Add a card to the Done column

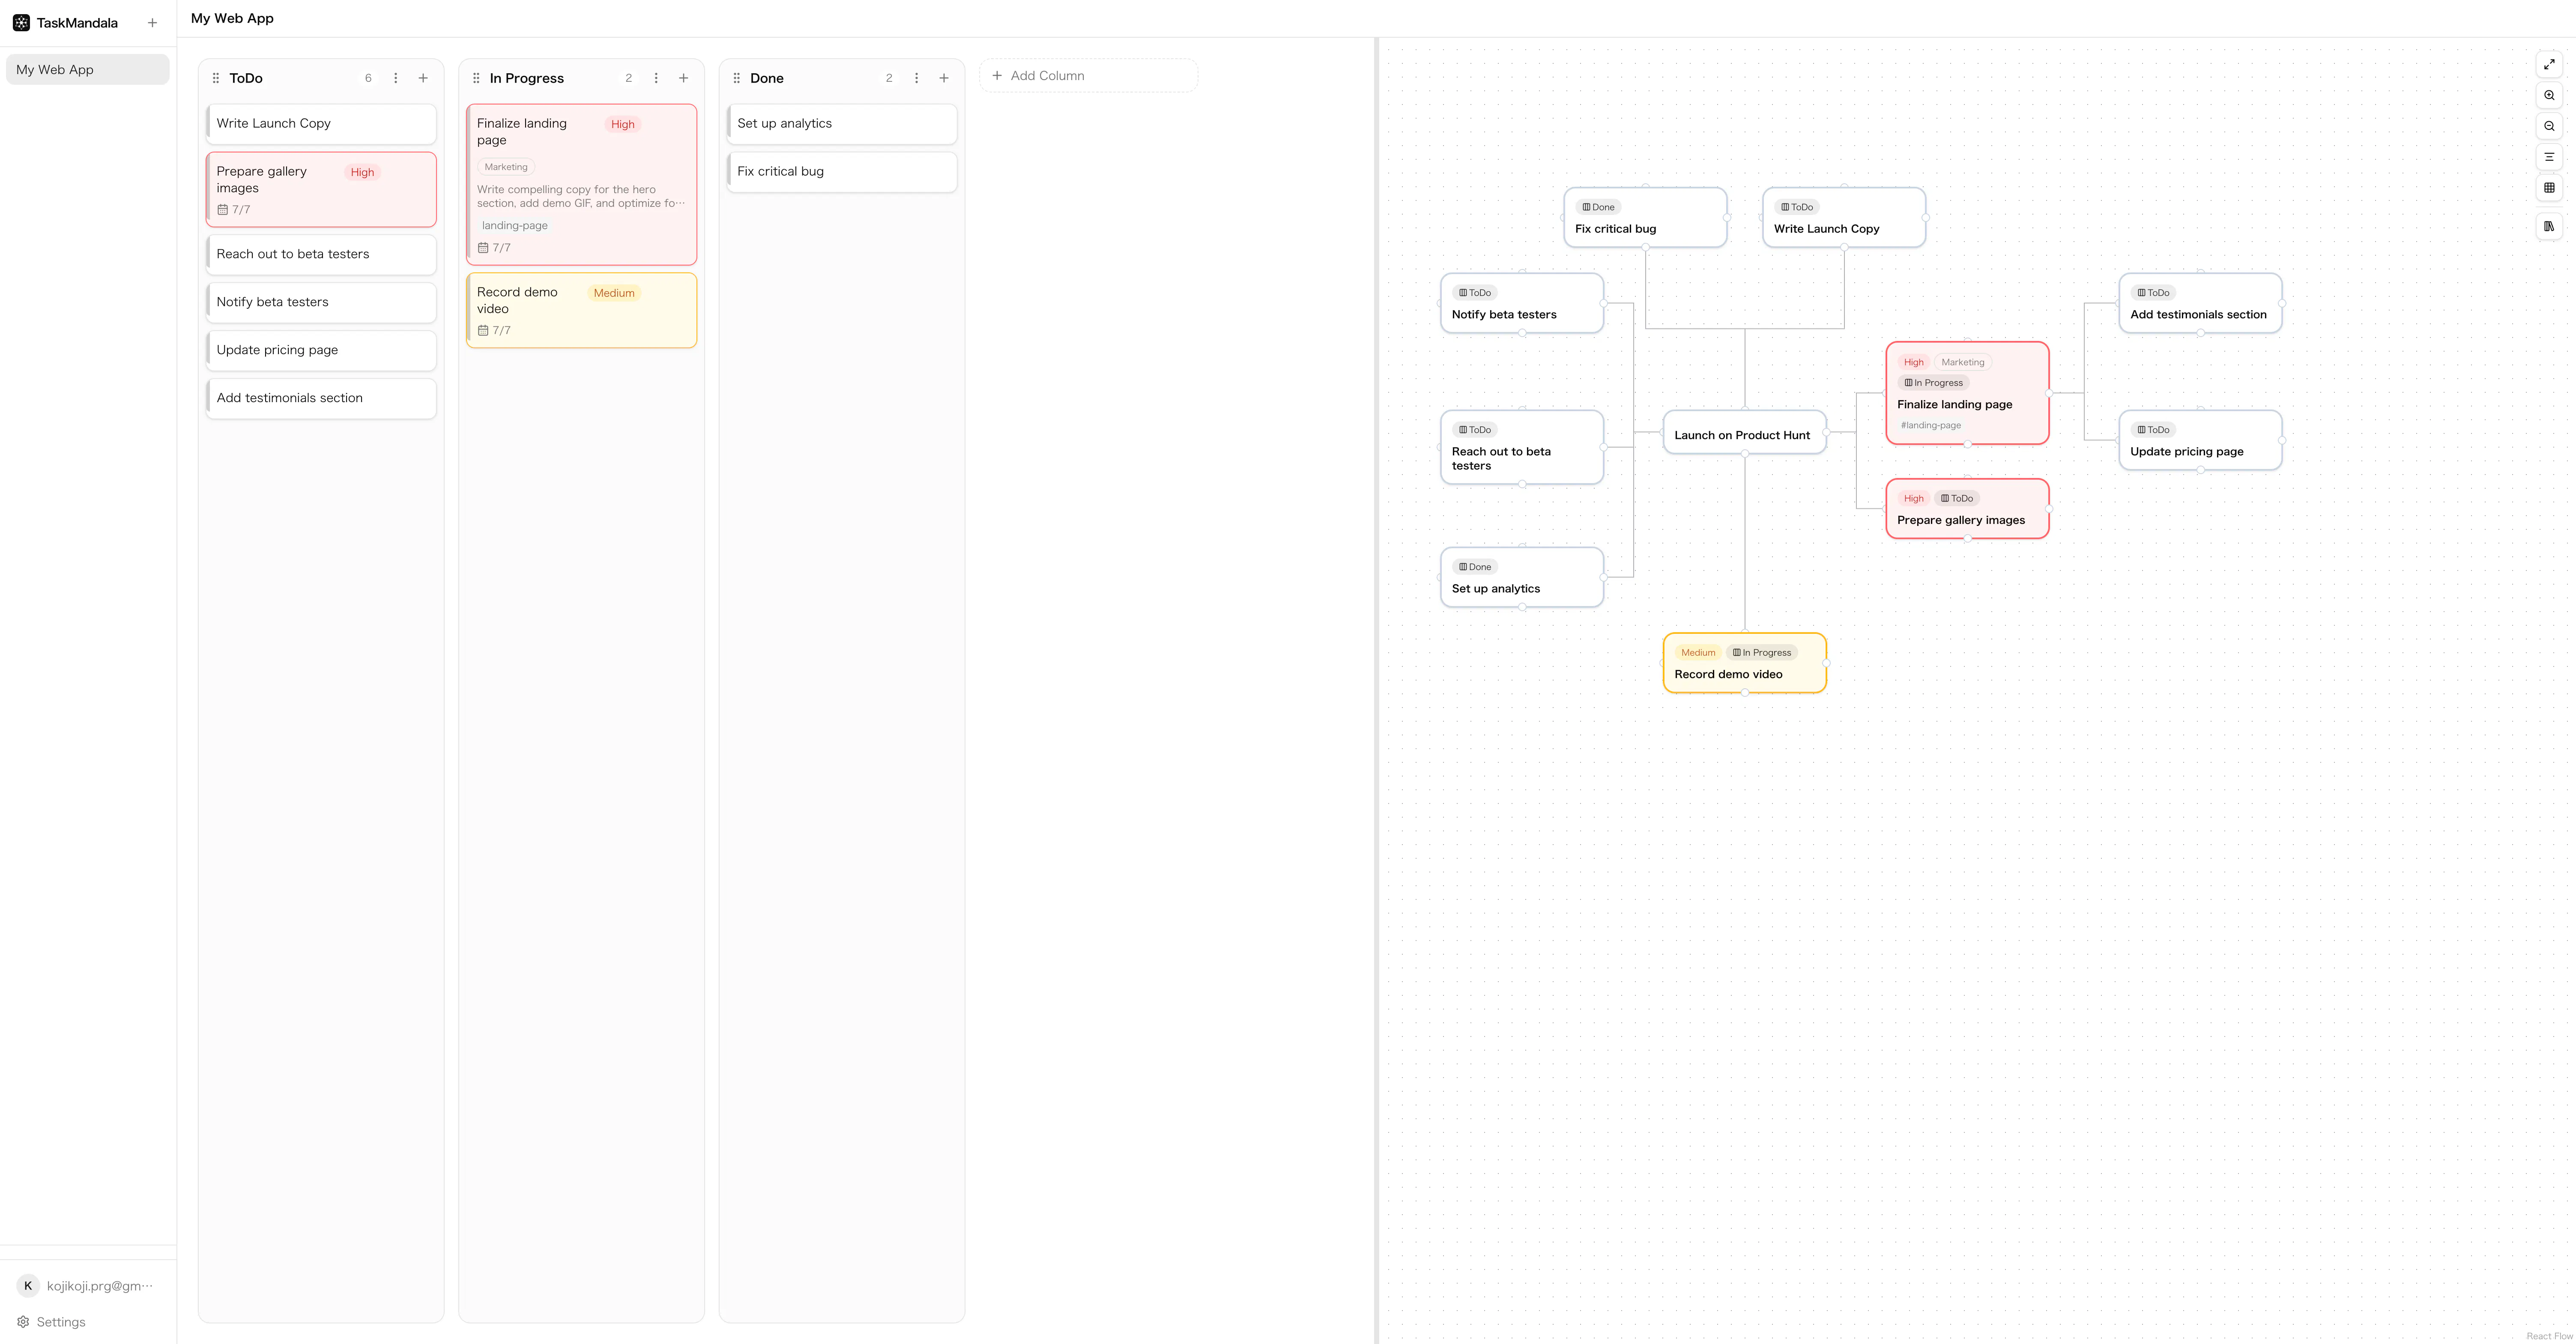pyautogui.click(x=943, y=78)
